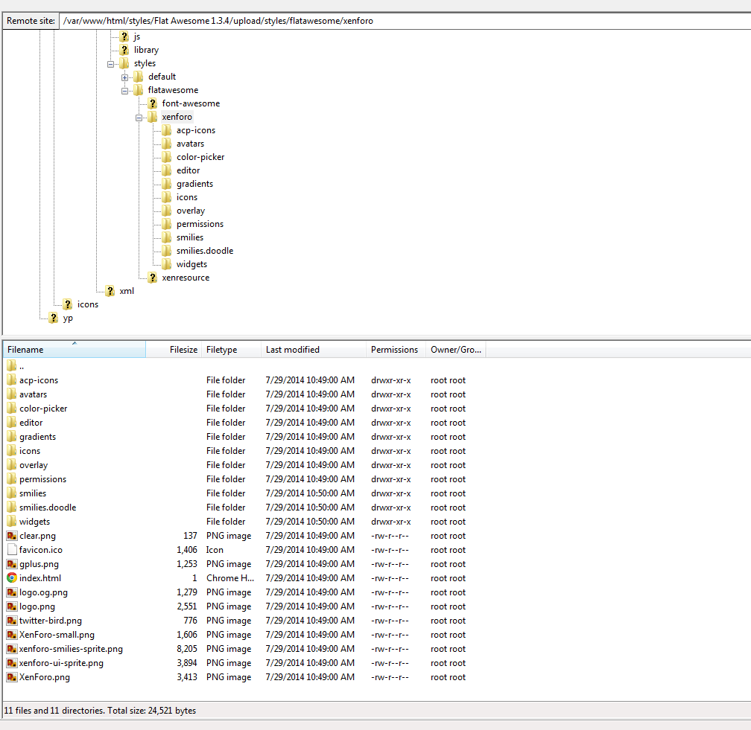This screenshot has height=730, width=751.
Task: Click the Remote site path field
Action: click(402, 21)
